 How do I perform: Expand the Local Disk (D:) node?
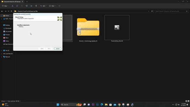coord(2,53)
